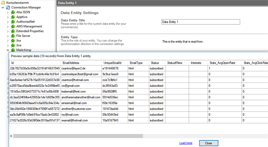
Task: Click the Jira connection icon
Action: point(13,40)
